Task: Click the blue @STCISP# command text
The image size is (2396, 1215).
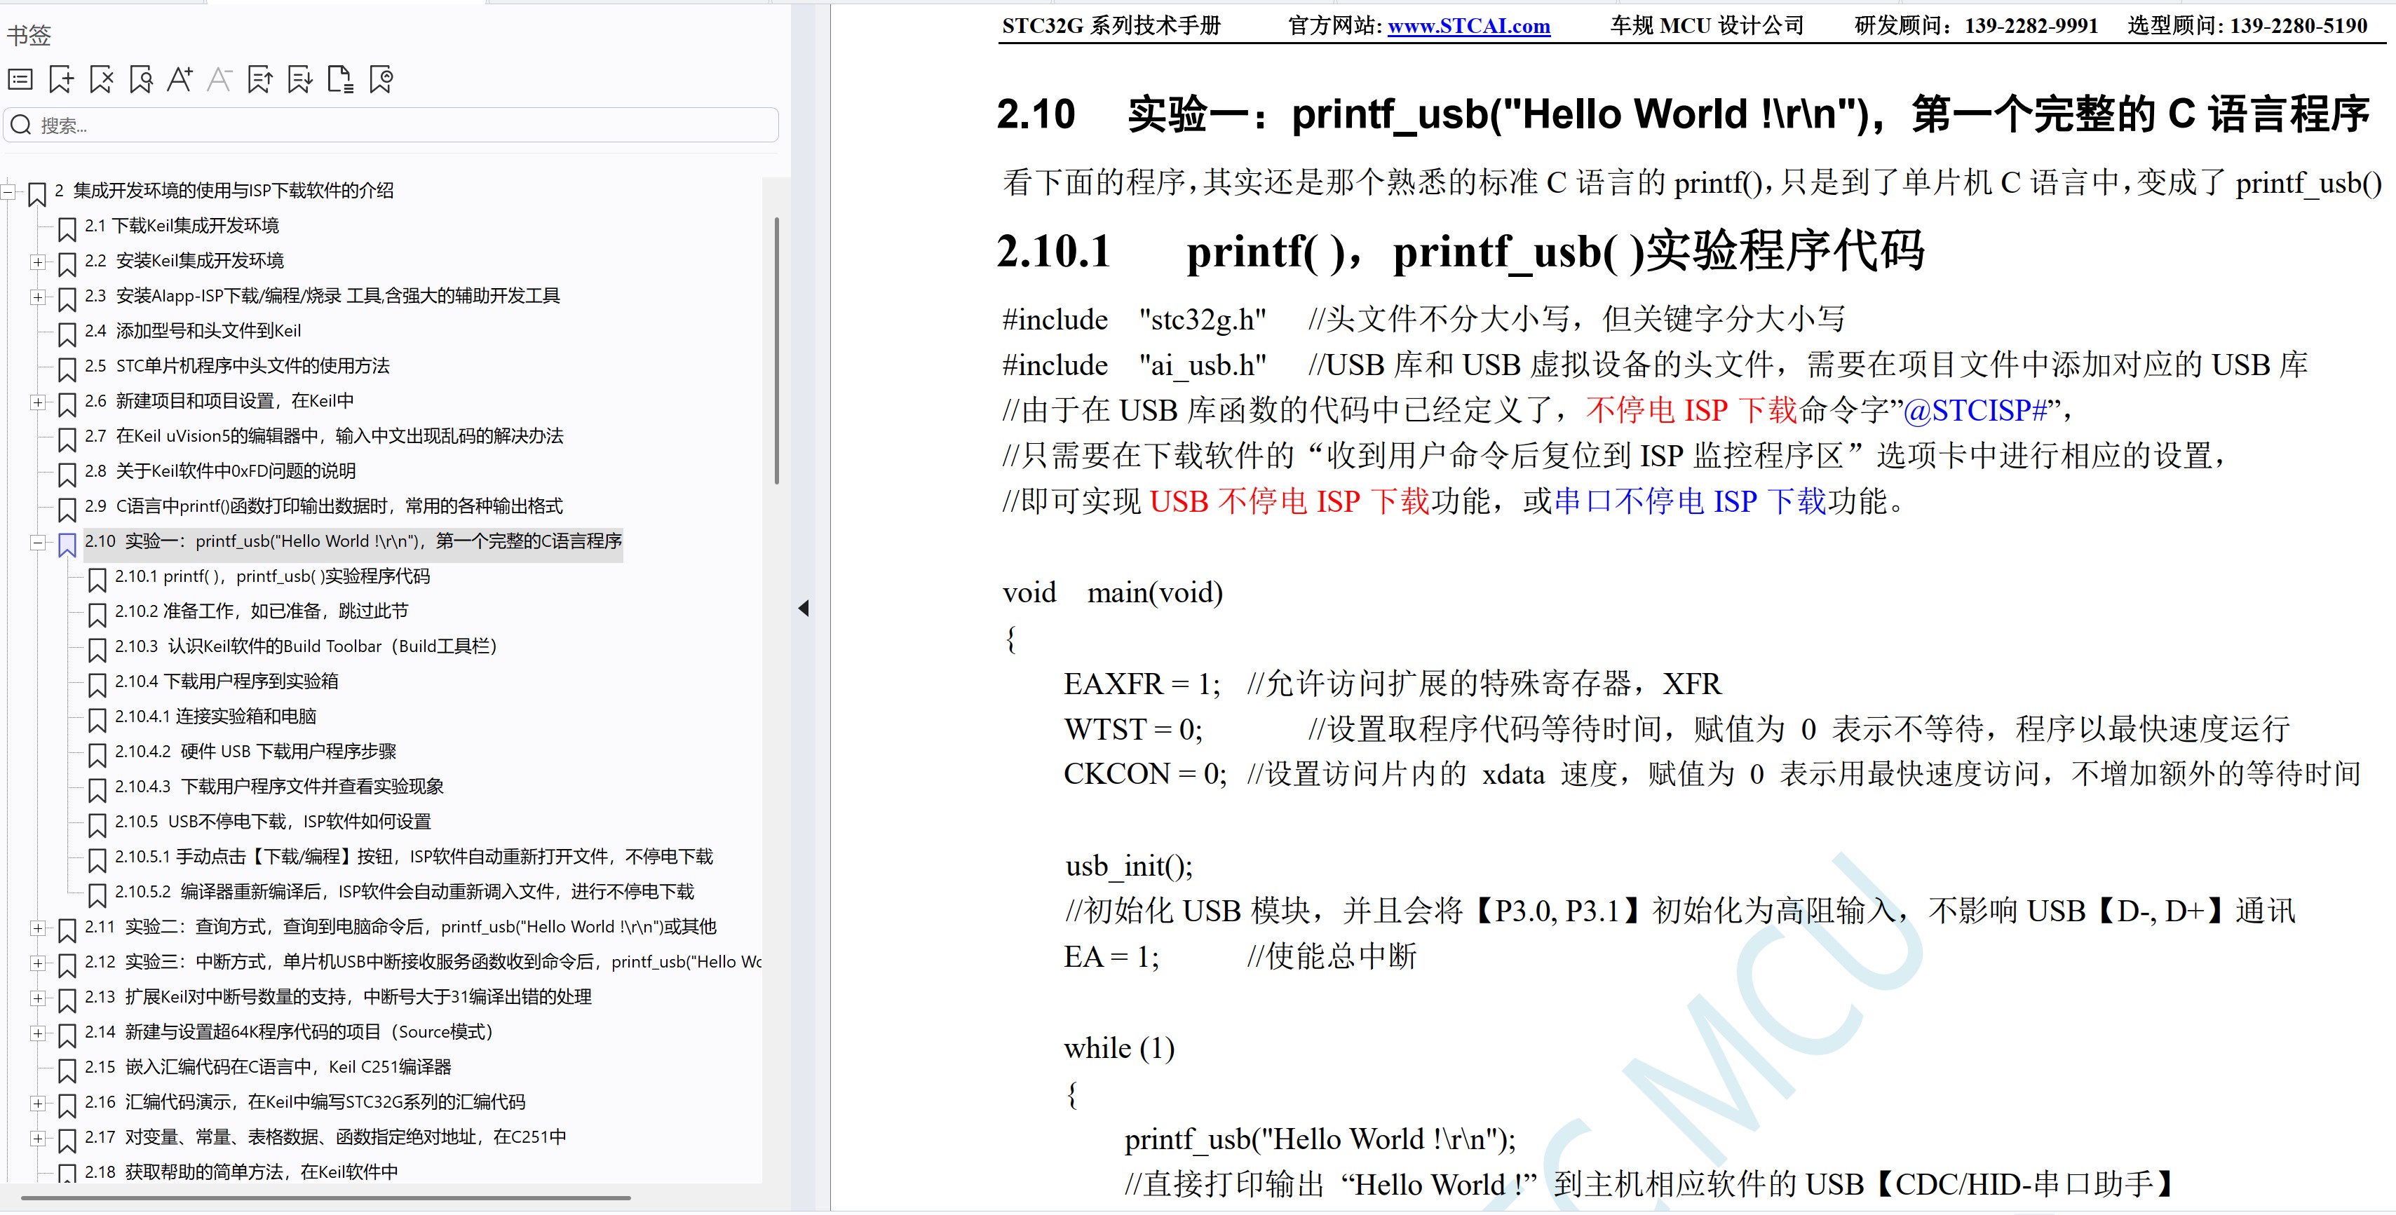Action: click(x=1977, y=410)
